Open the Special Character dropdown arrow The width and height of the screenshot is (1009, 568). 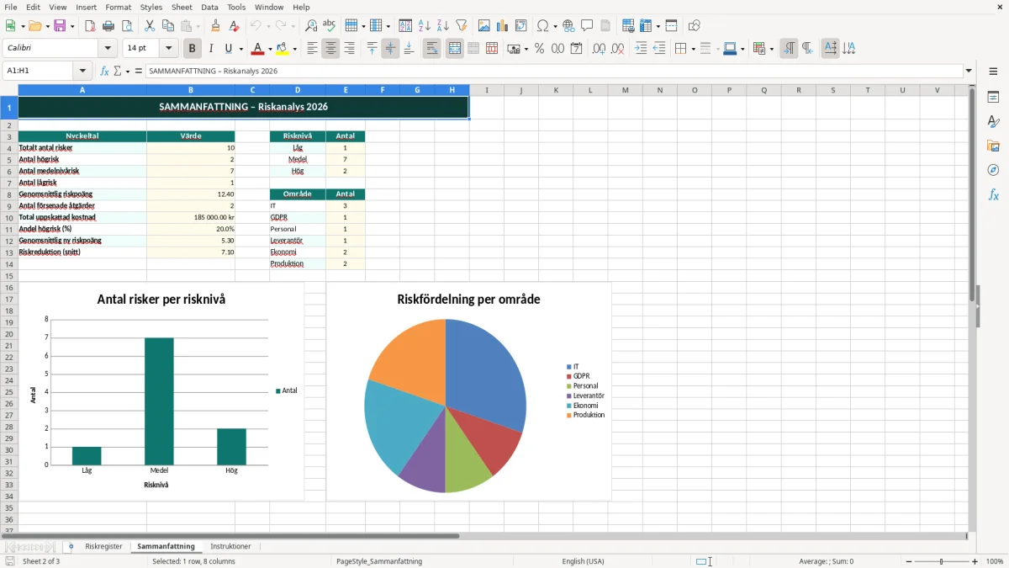click(553, 26)
